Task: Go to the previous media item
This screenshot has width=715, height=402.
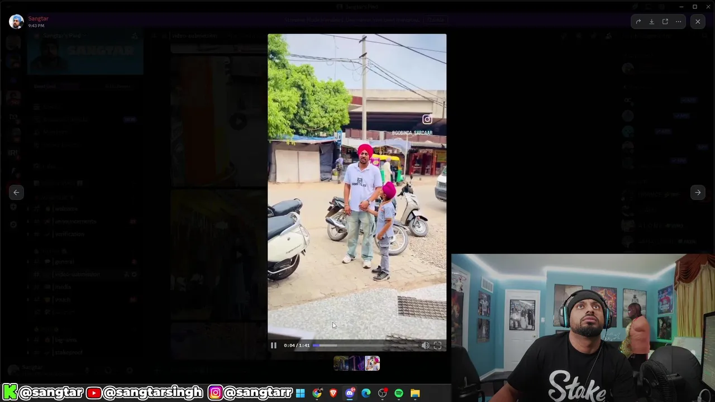Action: [x=16, y=193]
